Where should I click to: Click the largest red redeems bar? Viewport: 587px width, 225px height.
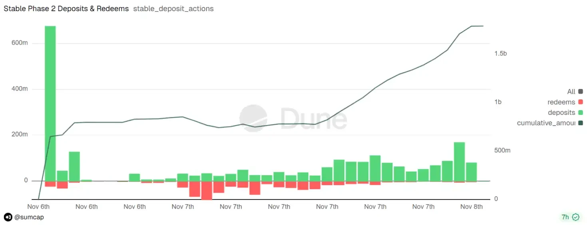coord(207,190)
